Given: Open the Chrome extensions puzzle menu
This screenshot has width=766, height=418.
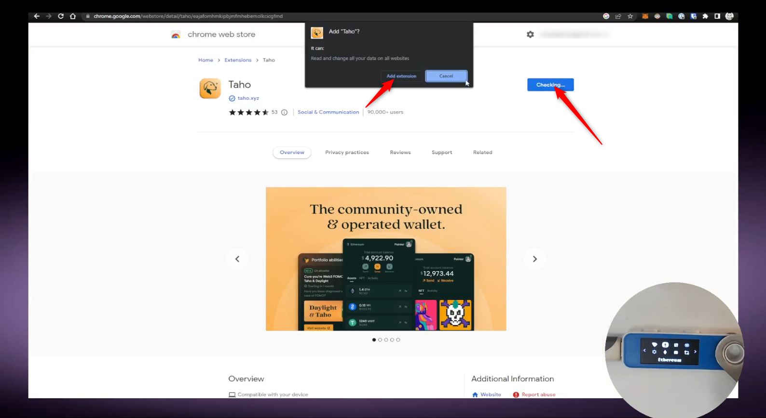Looking at the screenshot, I should tap(705, 16).
